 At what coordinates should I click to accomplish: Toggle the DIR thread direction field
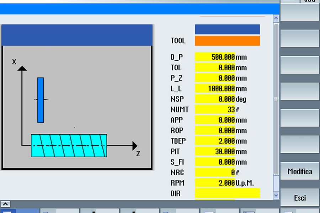(228, 193)
